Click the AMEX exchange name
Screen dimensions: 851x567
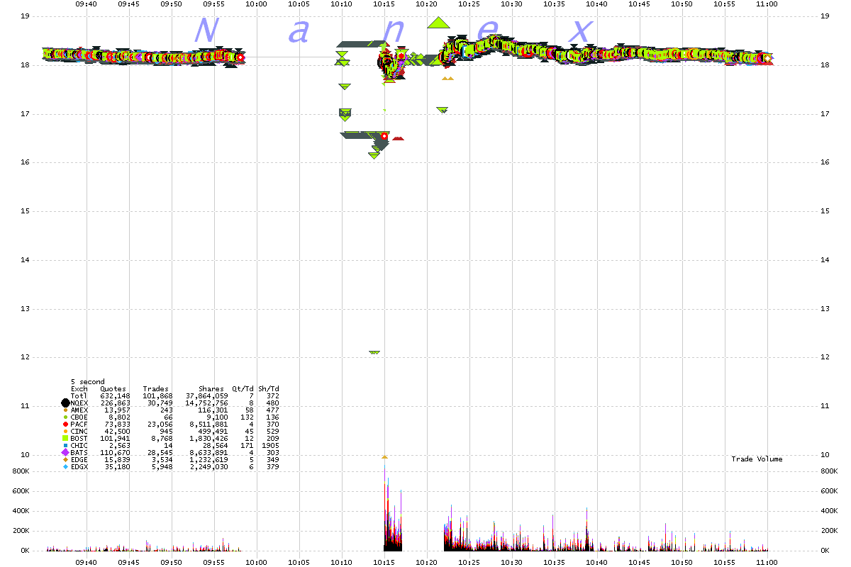[x=79, y=410]
